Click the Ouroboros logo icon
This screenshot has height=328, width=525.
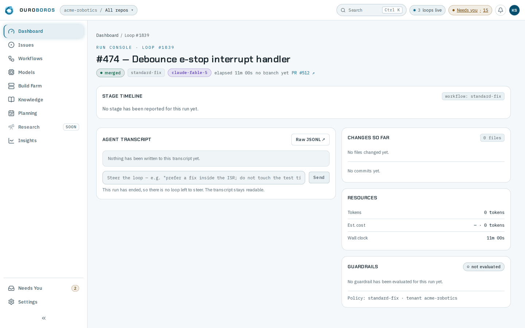(9, 10)
